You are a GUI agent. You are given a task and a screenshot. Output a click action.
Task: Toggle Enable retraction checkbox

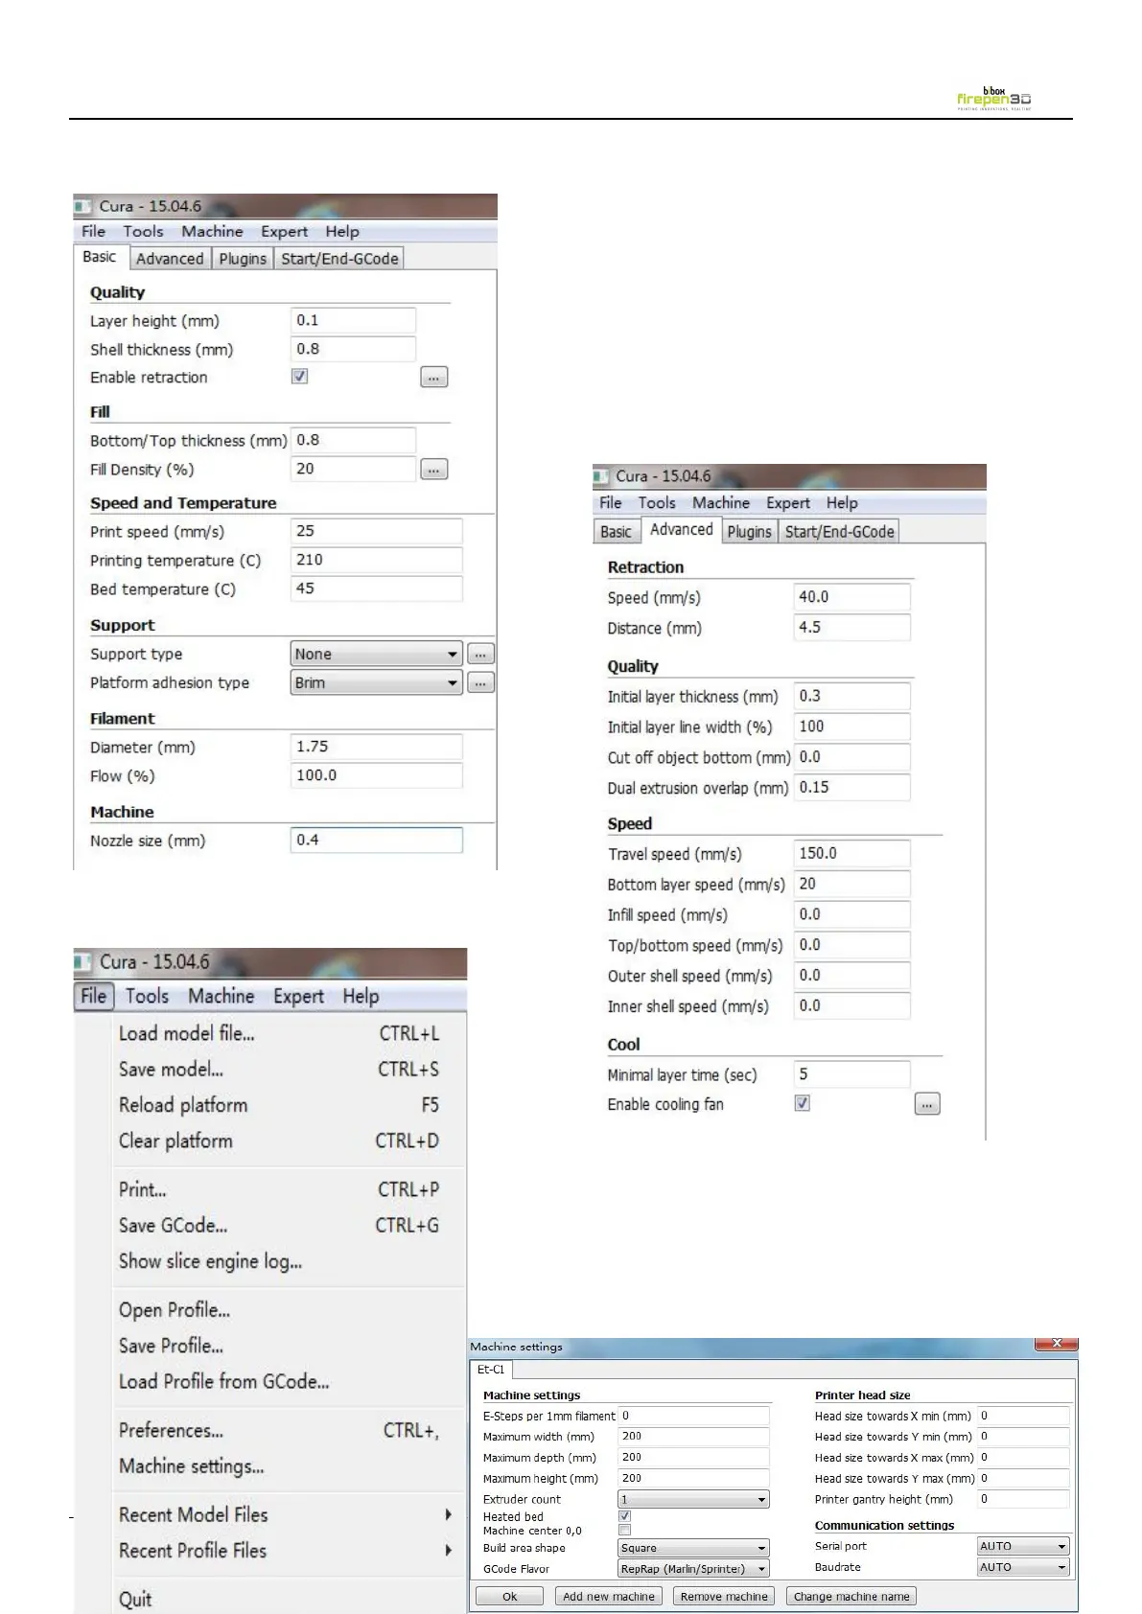300,377
